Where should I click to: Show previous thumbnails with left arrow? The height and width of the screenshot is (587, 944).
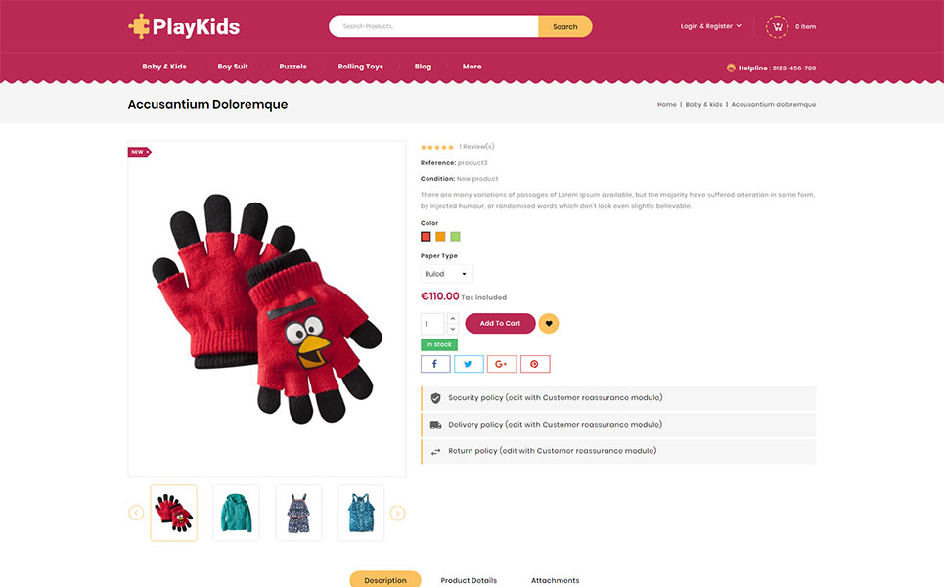coord(136,513)
